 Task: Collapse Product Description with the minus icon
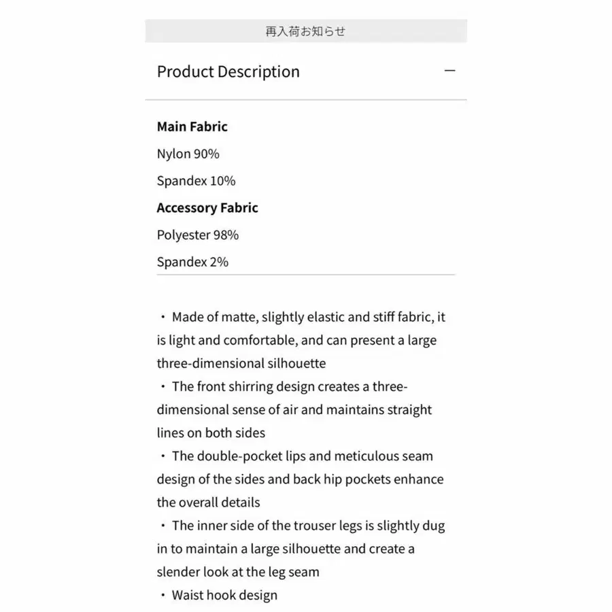(449, 71)
